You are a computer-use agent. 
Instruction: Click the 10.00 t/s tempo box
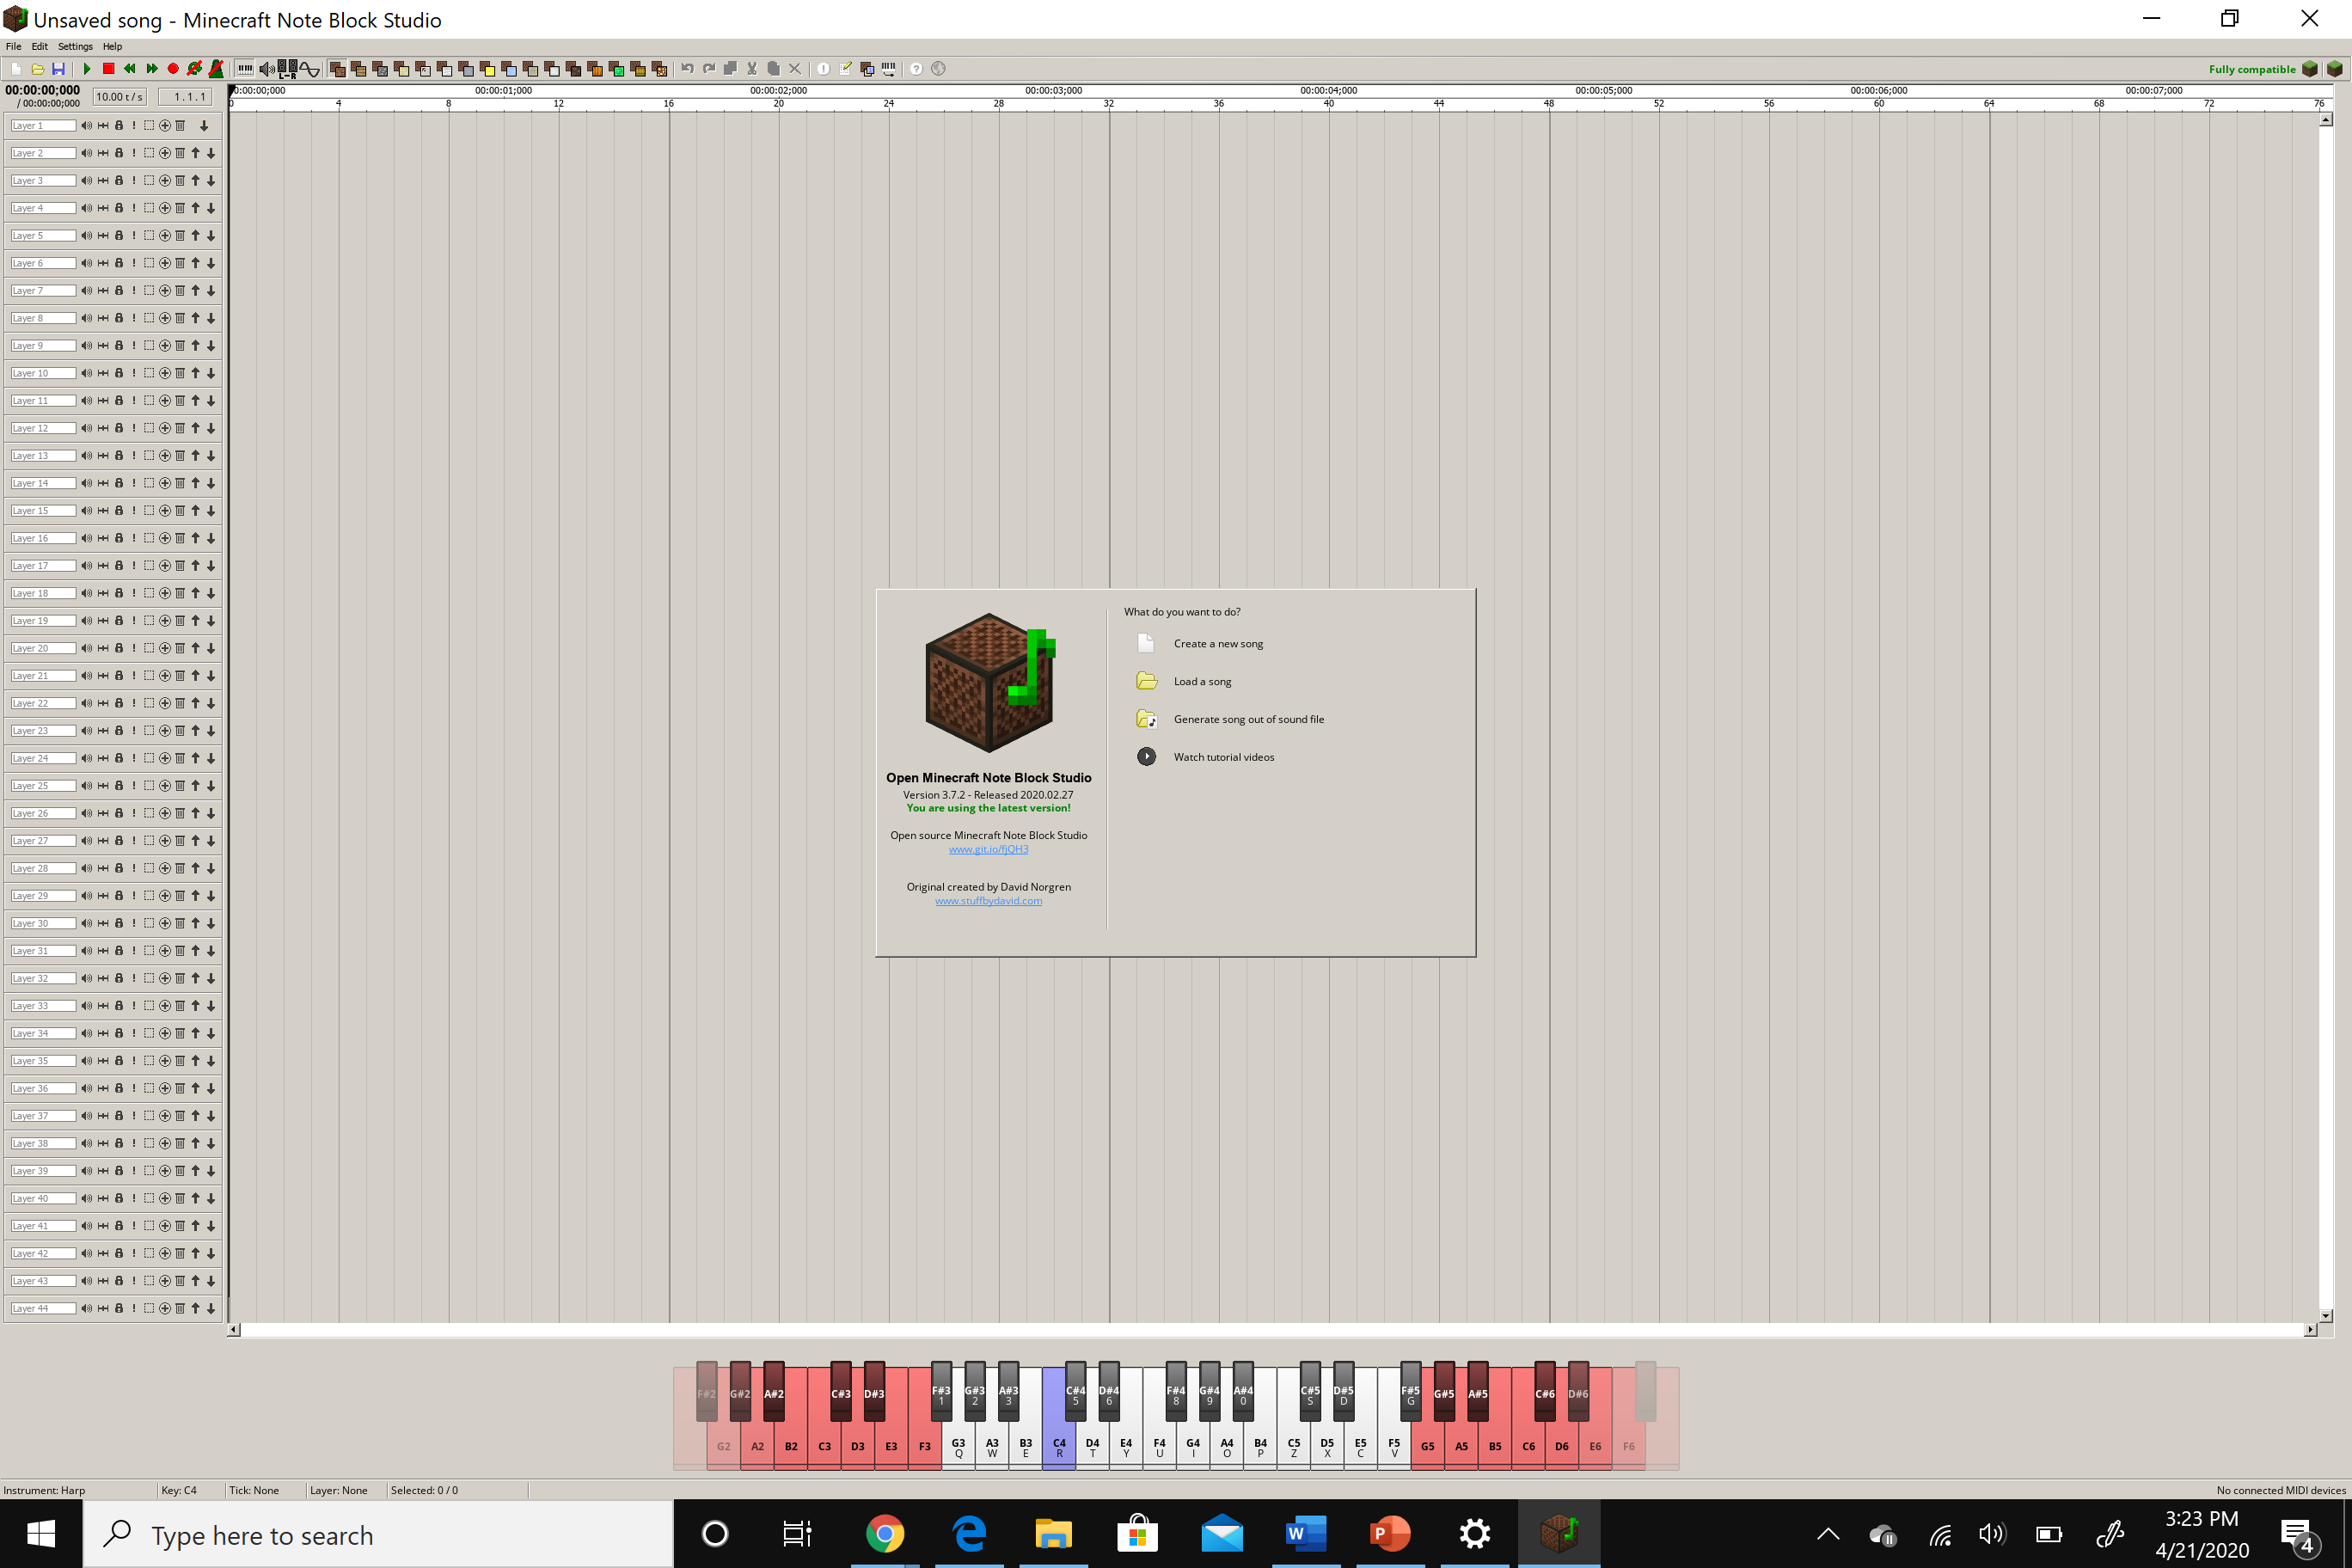(119, 97)
